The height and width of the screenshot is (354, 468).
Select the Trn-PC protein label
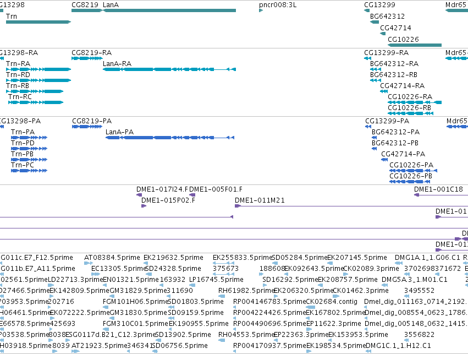coord(23,165)
